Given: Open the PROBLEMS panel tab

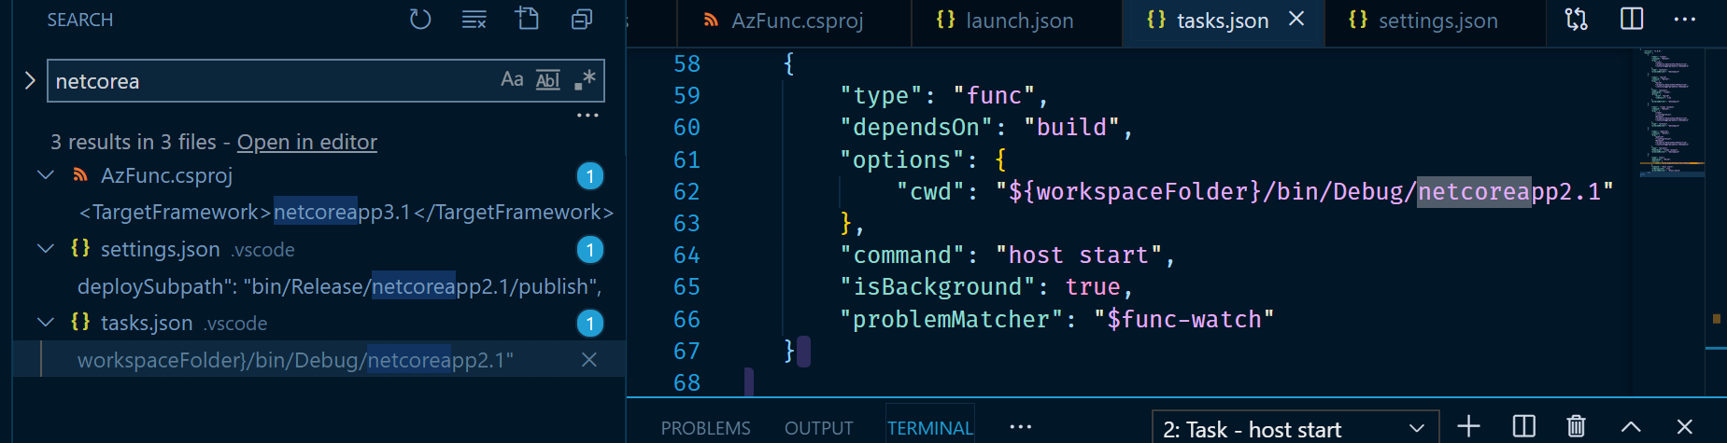Looking at the screenshot, I should click(x=706, y=428).
